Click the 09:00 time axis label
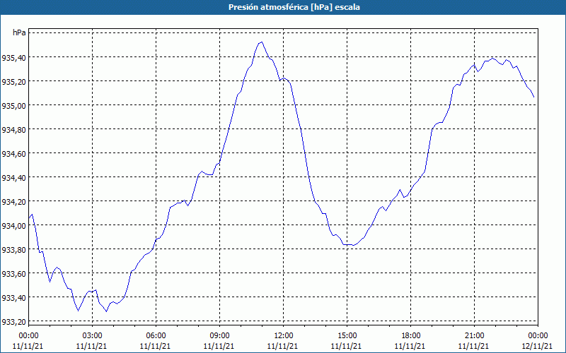This screenshot has height=353, width=566. pos(219,336)
